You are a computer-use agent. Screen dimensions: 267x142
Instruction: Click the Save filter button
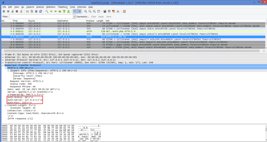coord(109,17)
